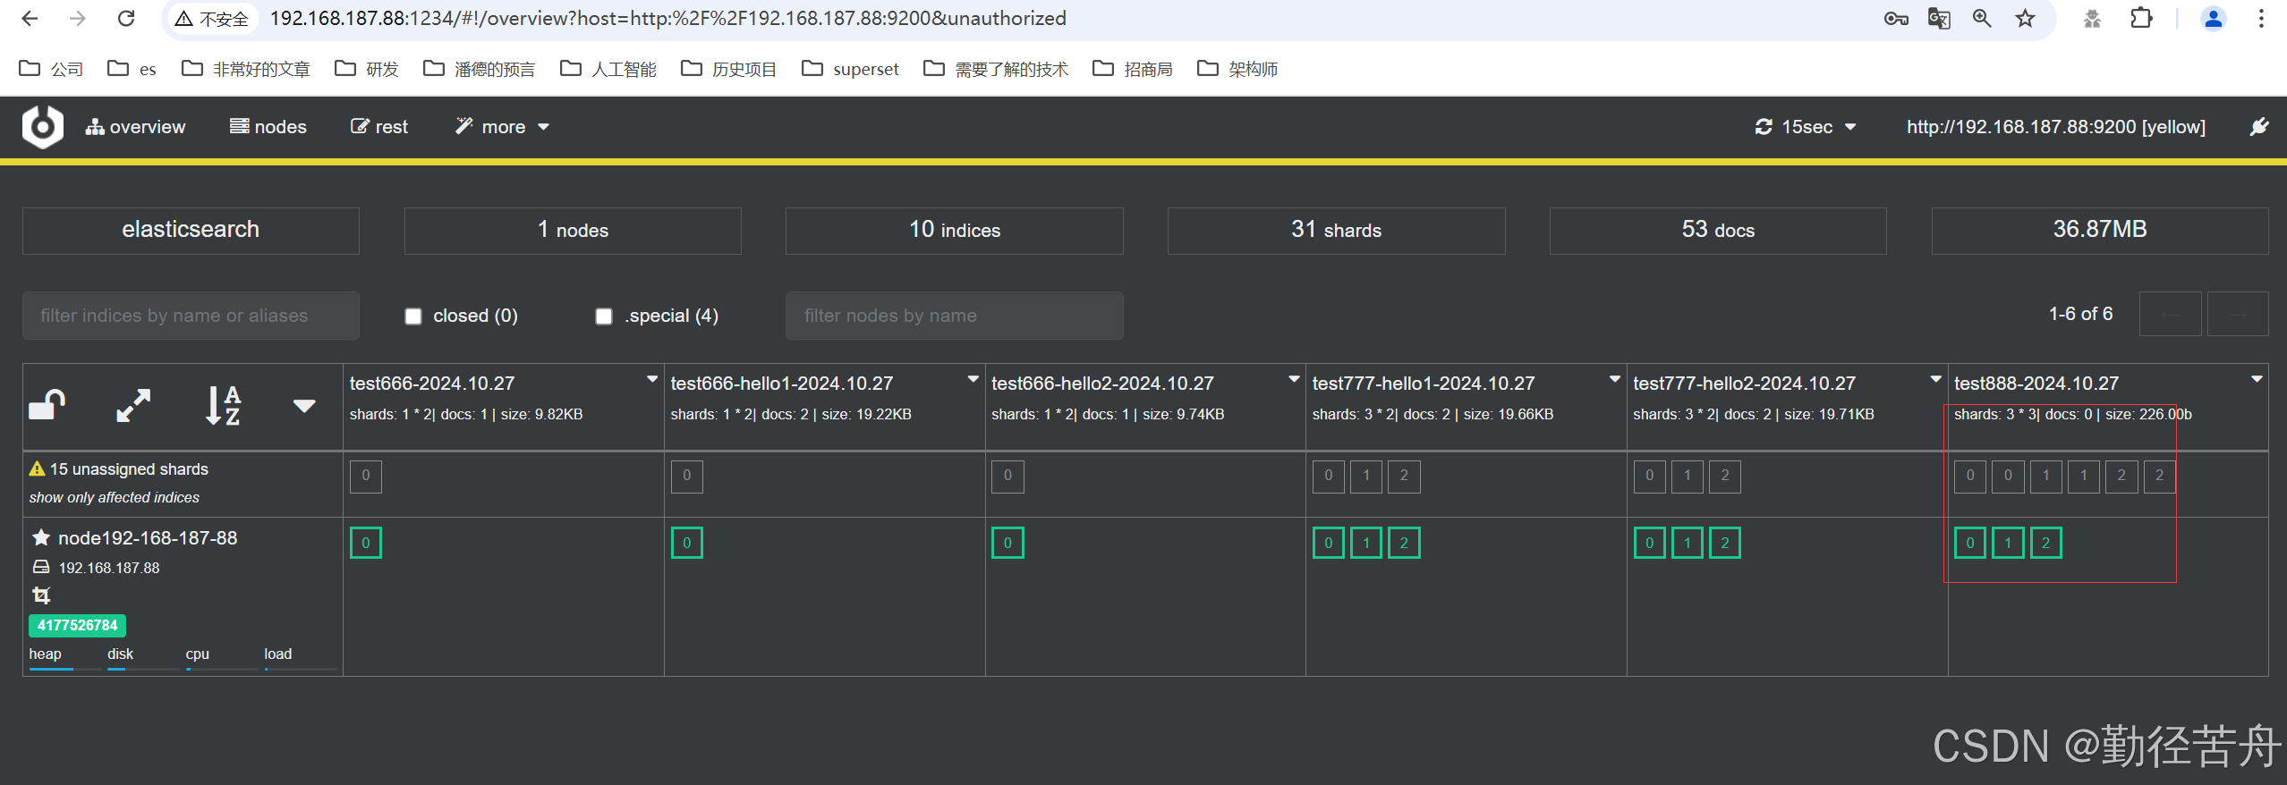Click node name node192-168-187-88
2287x785 pixels.
click(148, 538)
